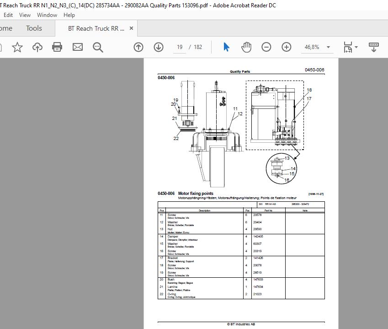Bookmark document with the star icon
This screenshot has width=388, height=329.
tap(17, 47)
